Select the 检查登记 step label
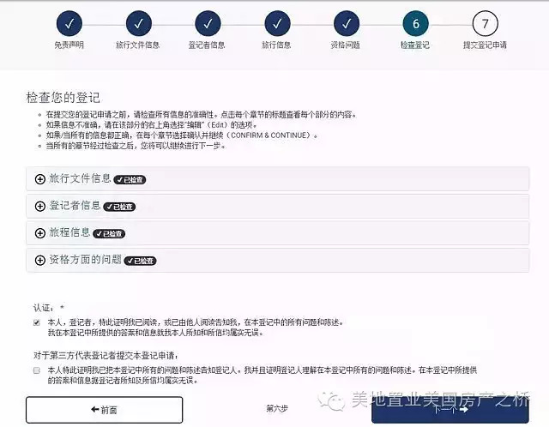This screenshot has height=427, width=549. [415, 45]
